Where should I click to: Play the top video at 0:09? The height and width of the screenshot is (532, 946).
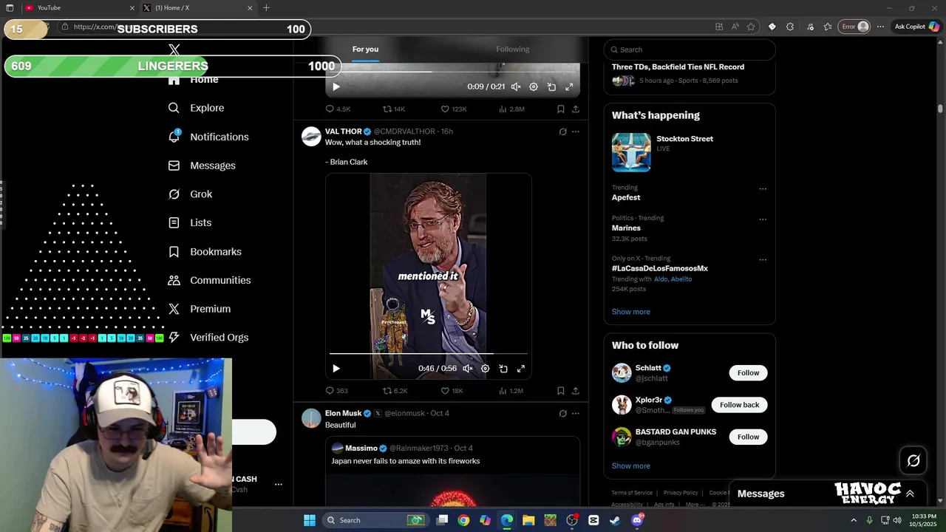click(x=336, y=86)
